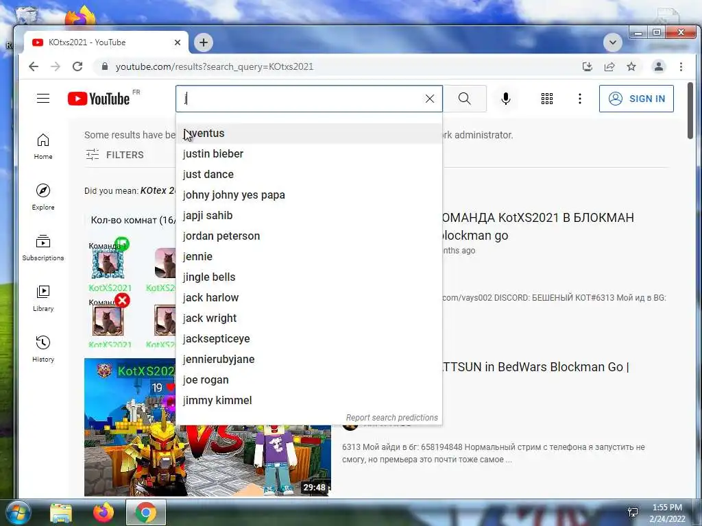
Task: Open the install/download page icon in address bar
Action: tap(588, 66)
